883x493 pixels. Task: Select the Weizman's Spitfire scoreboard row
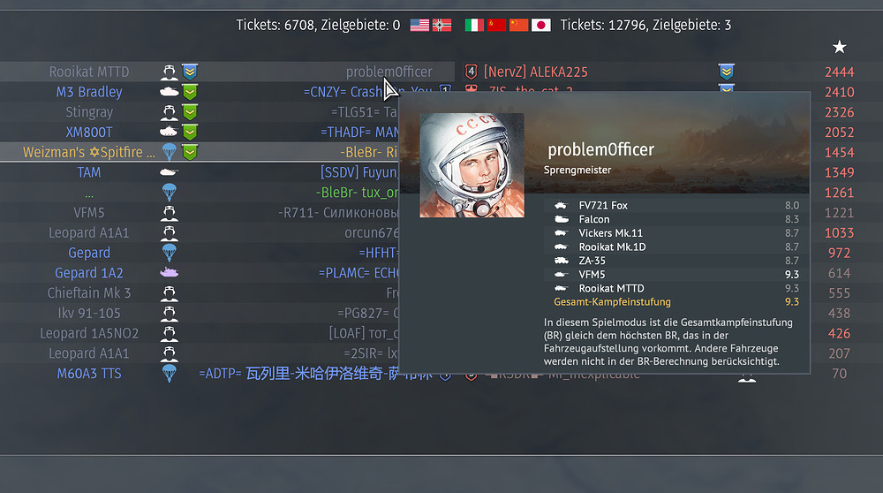[227, 152]
